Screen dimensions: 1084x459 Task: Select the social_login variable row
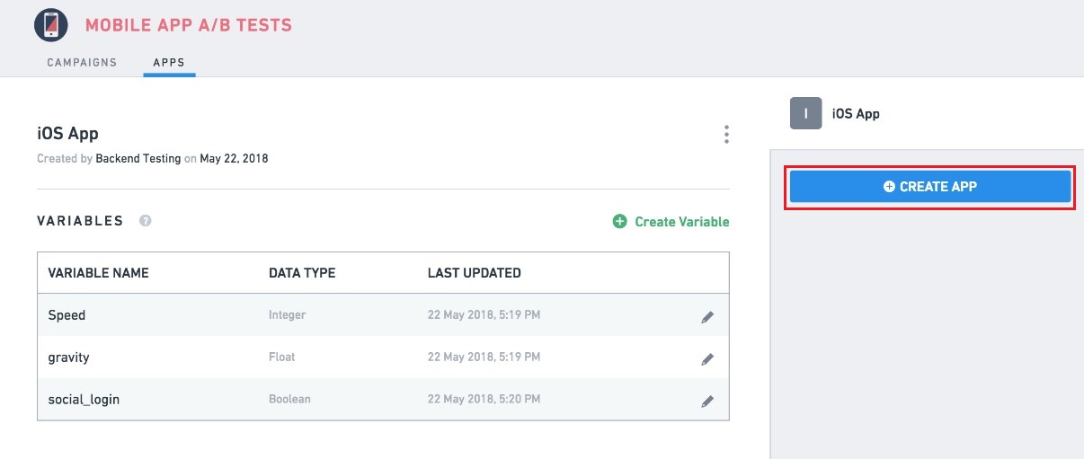tap(383, 399)
